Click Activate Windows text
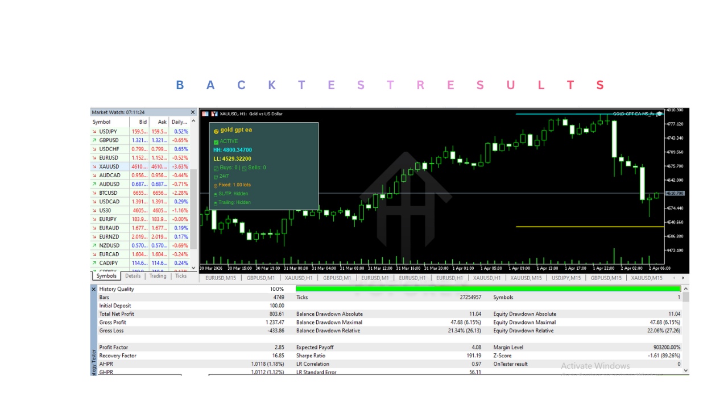The image size is (728, 409). (595, 366)
